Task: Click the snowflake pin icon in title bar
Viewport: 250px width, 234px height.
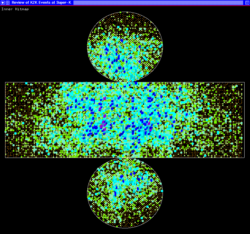Action: point(7,3)
